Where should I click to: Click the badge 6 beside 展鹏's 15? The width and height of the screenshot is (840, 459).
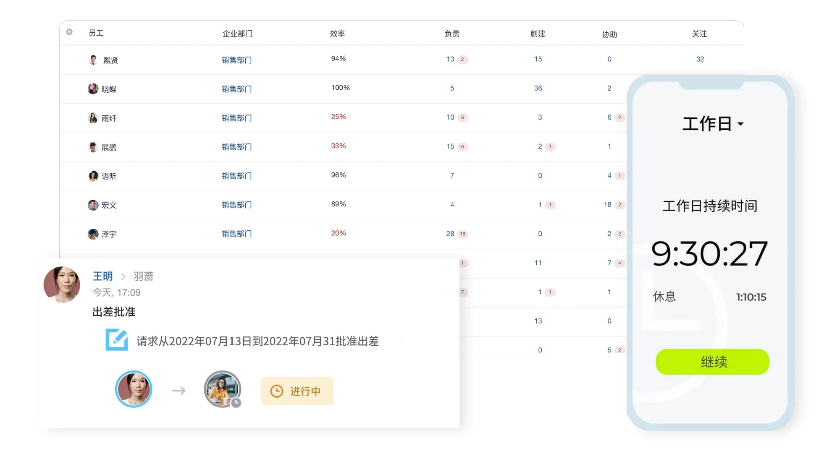(x=462, y=146)
